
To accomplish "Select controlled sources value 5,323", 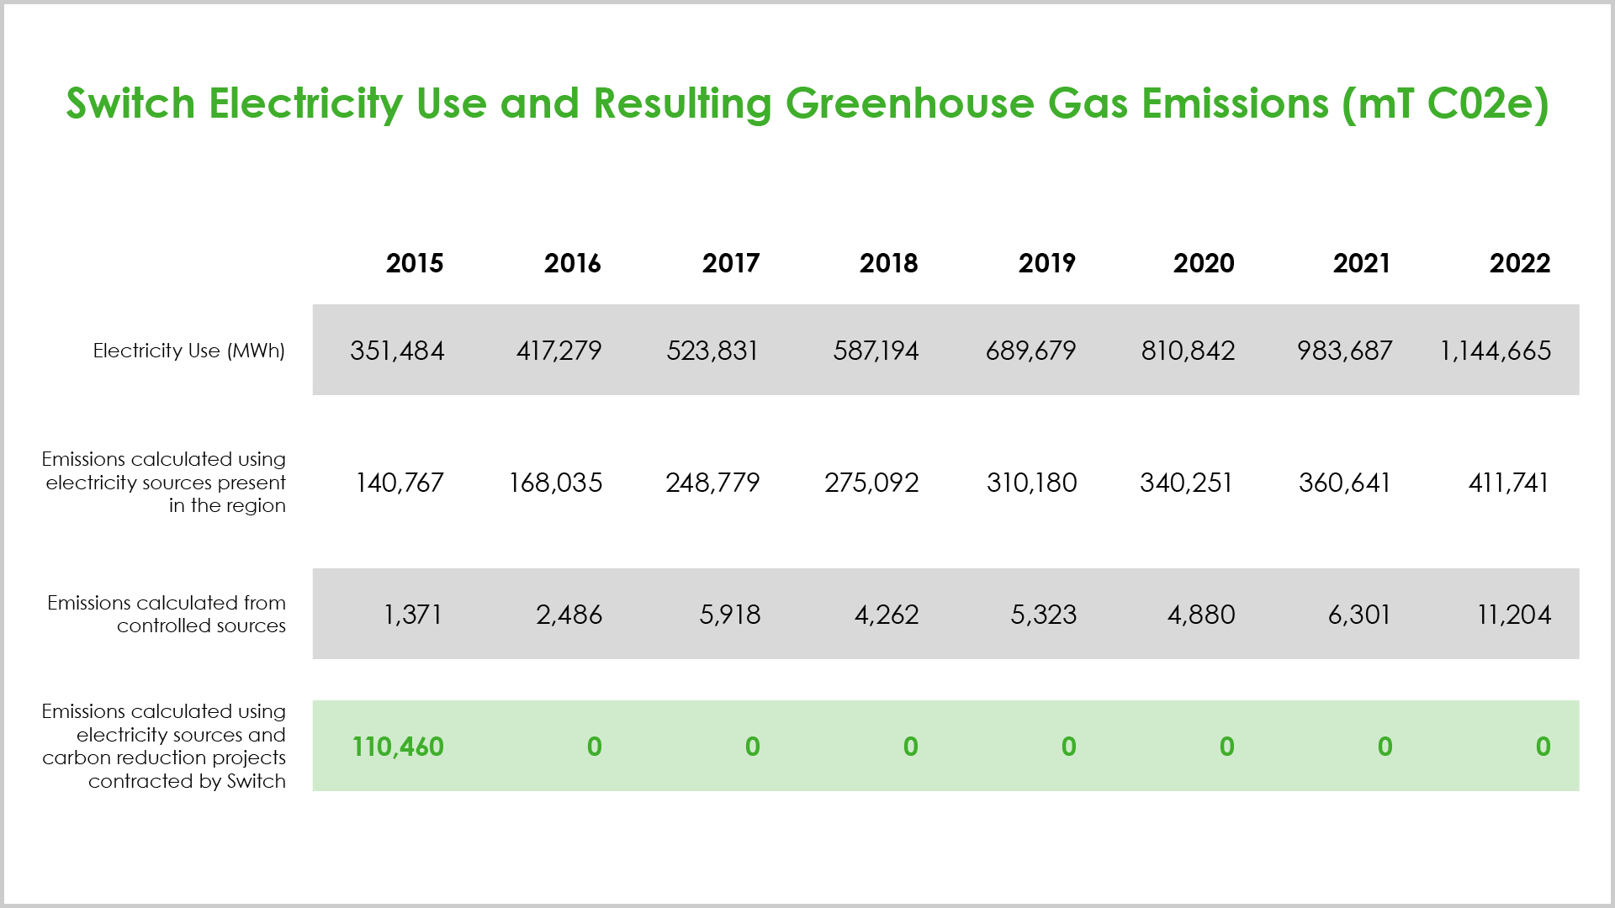I will (x=1044, y=615).
